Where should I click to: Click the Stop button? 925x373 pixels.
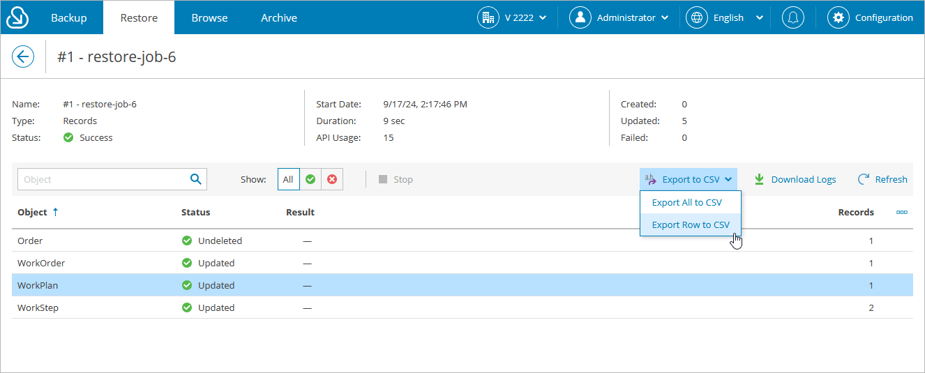click(x=396, y=179)
